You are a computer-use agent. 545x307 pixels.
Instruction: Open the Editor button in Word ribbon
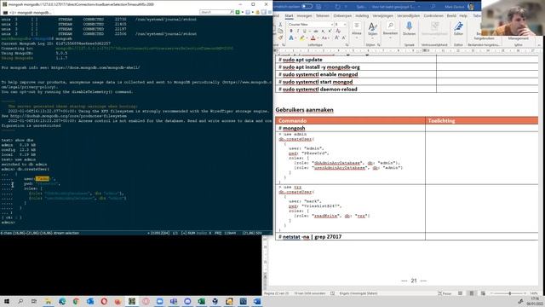coord(458,28)
